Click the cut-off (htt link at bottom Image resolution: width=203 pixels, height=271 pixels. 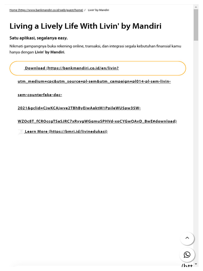point(187,266)
